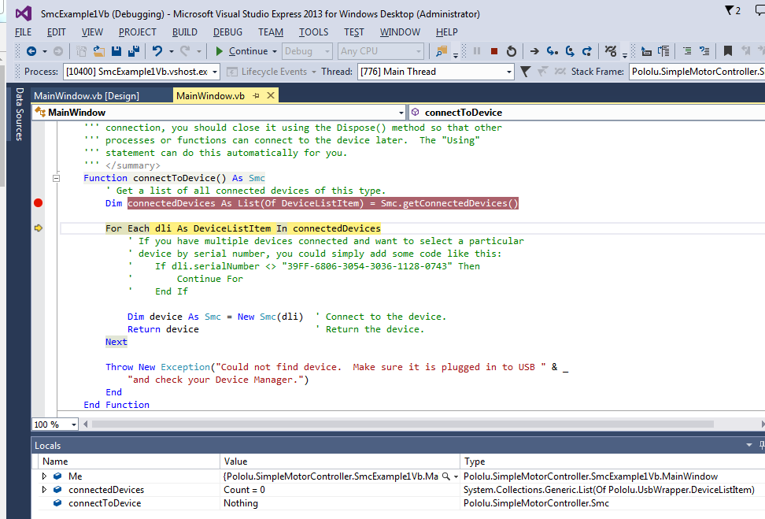Click the Restart debugging icon
Image resolution: width=765 pixels, height=519 pixels.
click(512, 51)
